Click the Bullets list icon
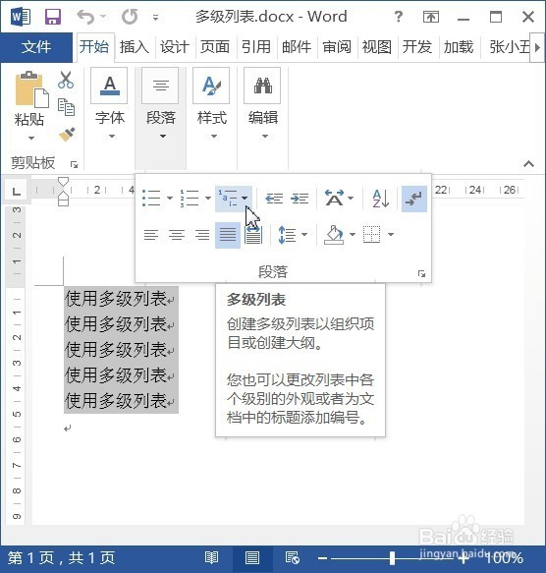 click(151, 199)
